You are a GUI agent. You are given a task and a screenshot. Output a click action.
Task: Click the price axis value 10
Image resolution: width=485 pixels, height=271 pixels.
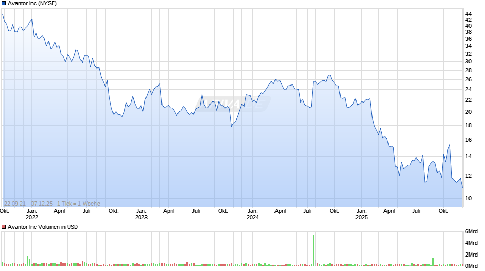(x=468, y=198)
